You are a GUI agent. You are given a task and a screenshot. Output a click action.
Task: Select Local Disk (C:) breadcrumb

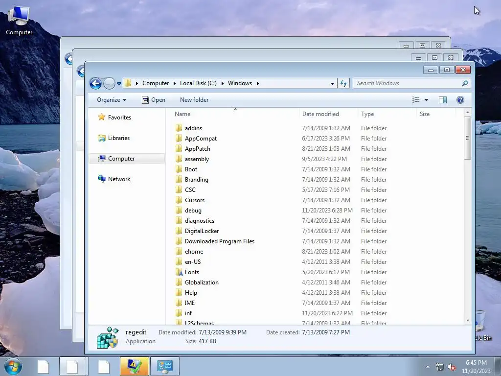198,83
